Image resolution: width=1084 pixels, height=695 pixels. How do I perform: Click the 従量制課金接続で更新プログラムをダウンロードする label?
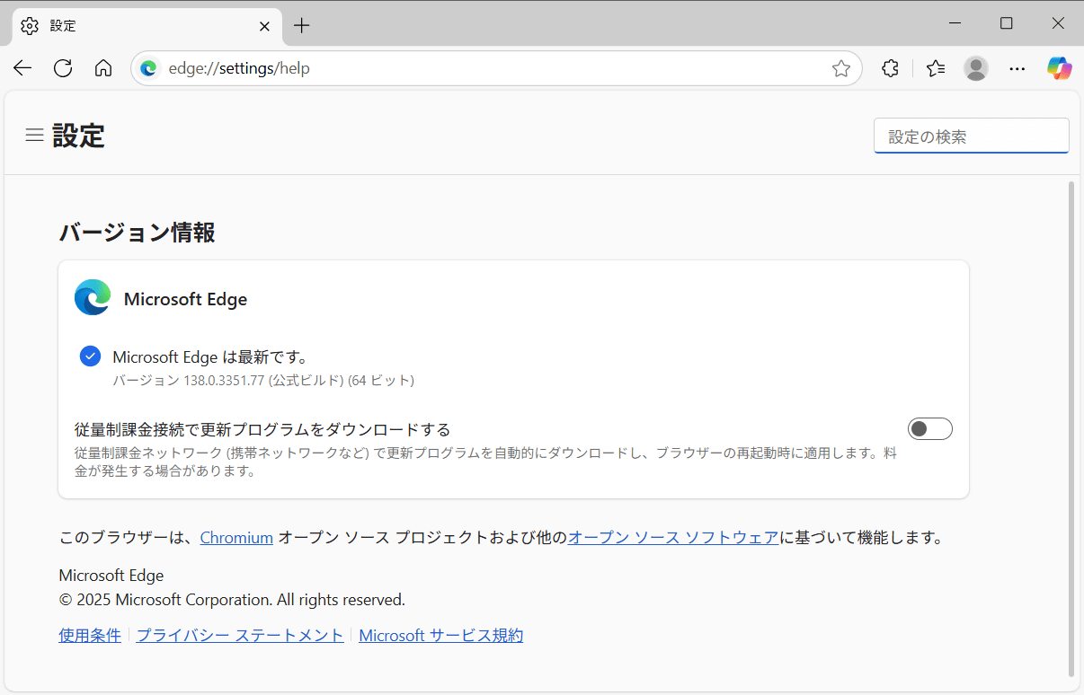(x=262, y=429)
